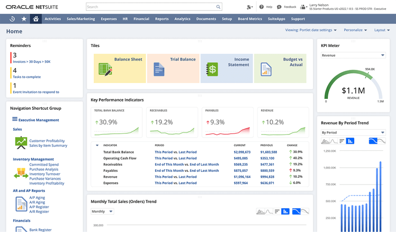Click the Customer Profitability link
The image size is (396, 232).
pos(47,141)
